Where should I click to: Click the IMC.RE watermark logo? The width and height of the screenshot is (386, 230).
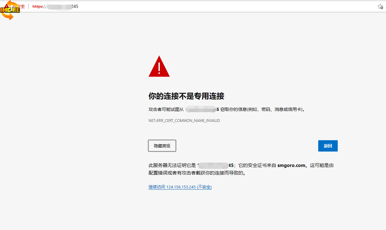click(x=10, y=10)
